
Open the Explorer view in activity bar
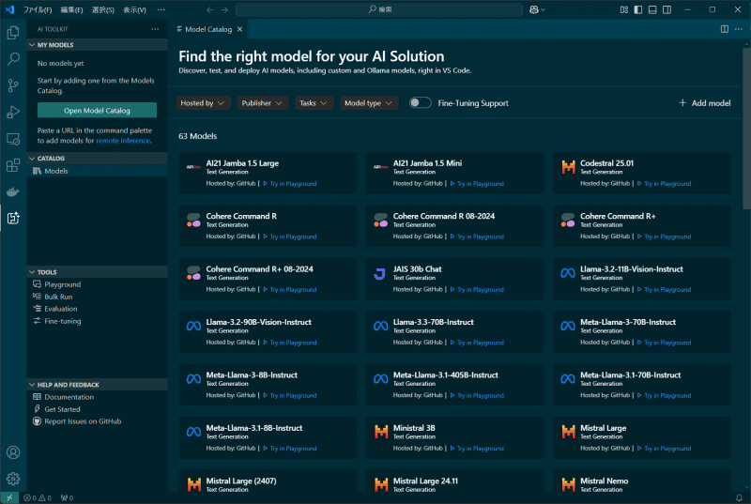pos(13,33)
